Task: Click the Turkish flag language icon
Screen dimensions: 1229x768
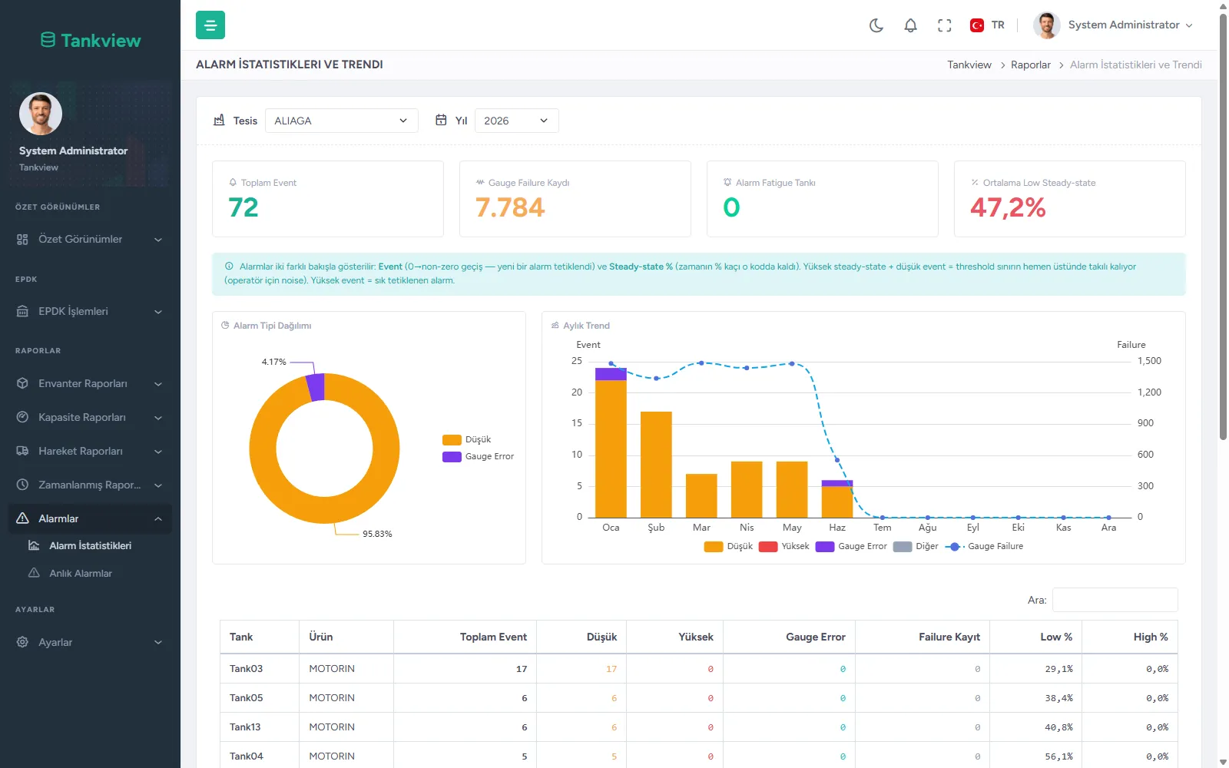Action: click(x=977, y=25)
